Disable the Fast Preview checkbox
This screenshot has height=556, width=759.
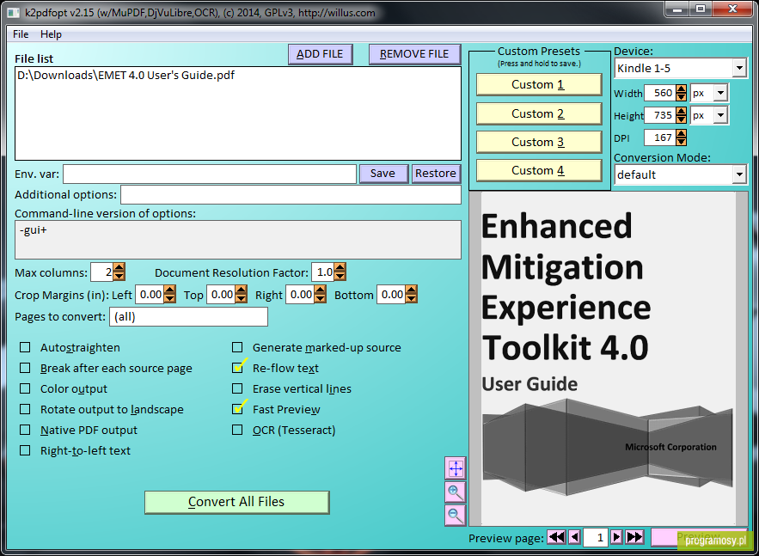[x=237, y=409]
